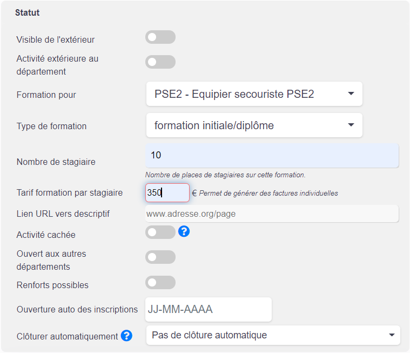Open Clôturer automatiquement dropdown list
Screen dimensions: 410x353
(x=273, y=335)
